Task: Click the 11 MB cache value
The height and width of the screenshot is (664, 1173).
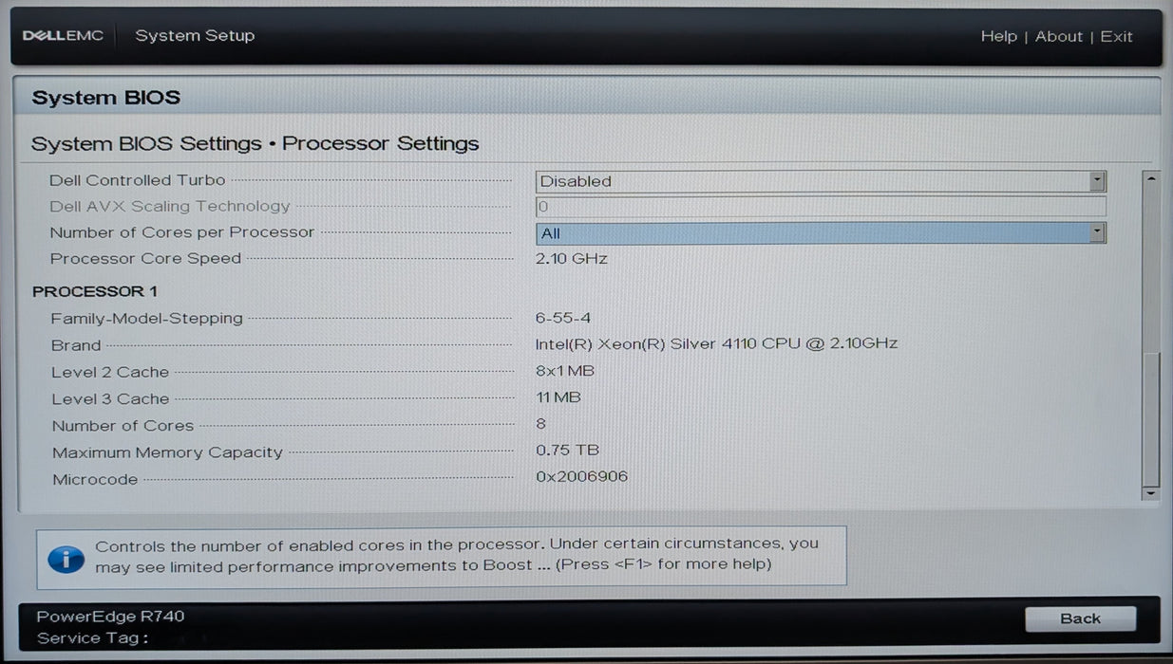Action: click(x=558, y=397)
